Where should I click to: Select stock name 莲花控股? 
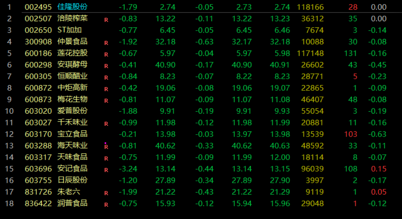click(x=72, y=53)
